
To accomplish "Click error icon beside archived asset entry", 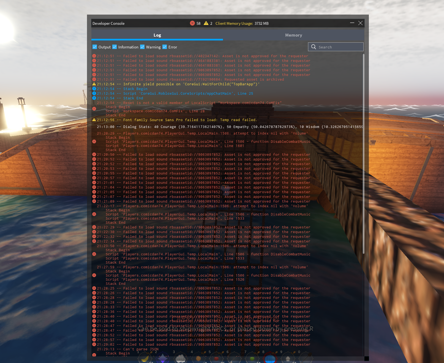I will point(94,80).
